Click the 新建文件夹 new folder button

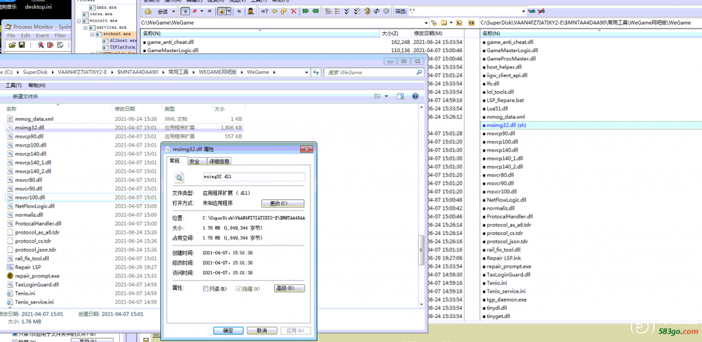(25, 97)
